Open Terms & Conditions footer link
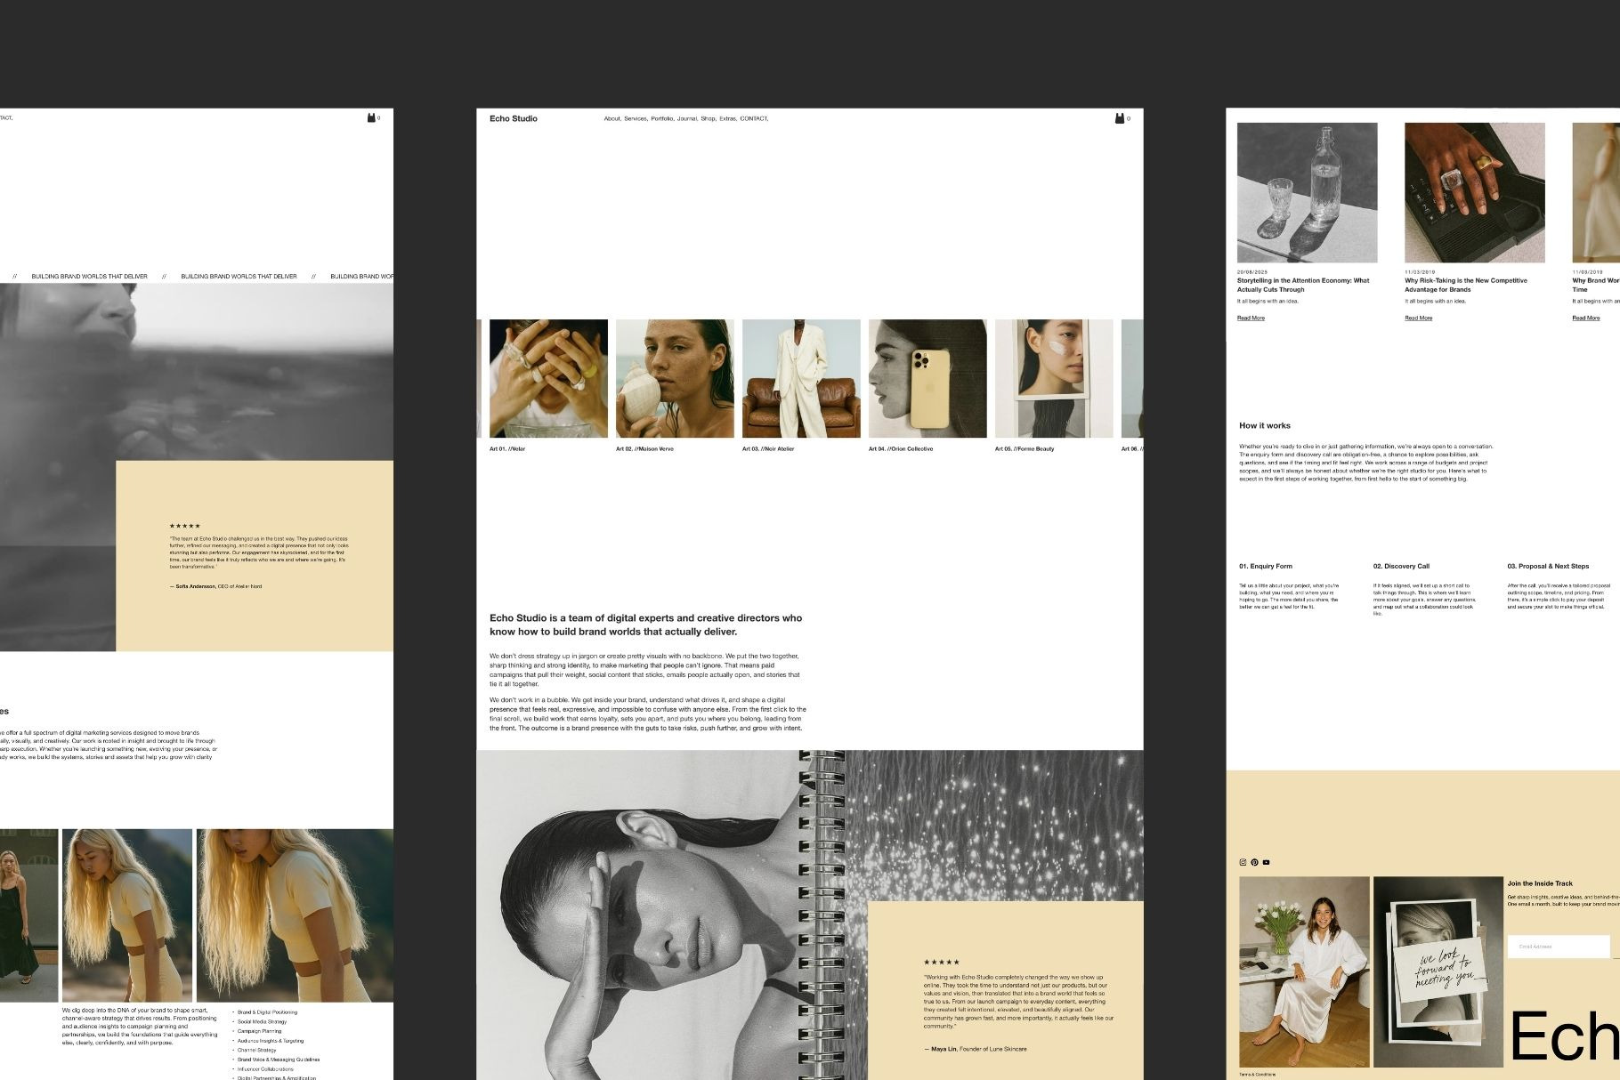Viewport: 1620px width, 1080px height. coord(1257,1074)
